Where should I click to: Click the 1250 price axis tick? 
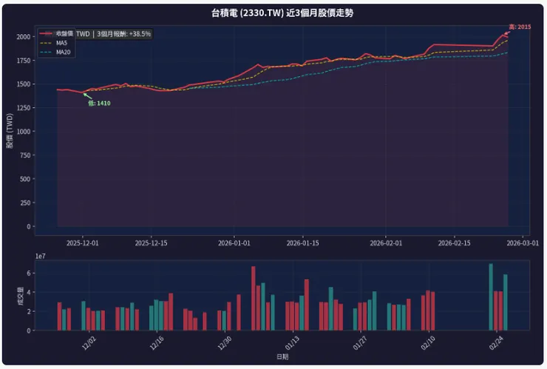[24, 108]
